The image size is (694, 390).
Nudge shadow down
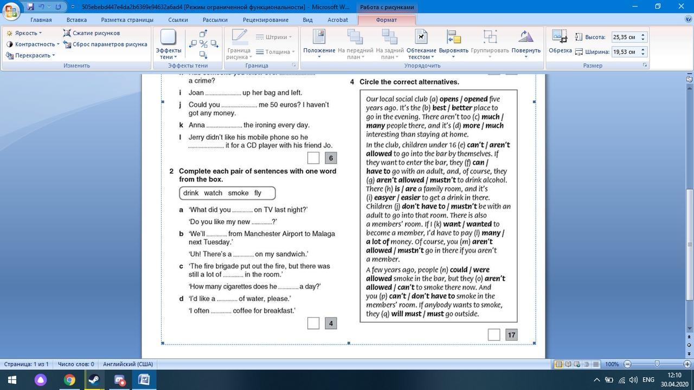[203, 55]
